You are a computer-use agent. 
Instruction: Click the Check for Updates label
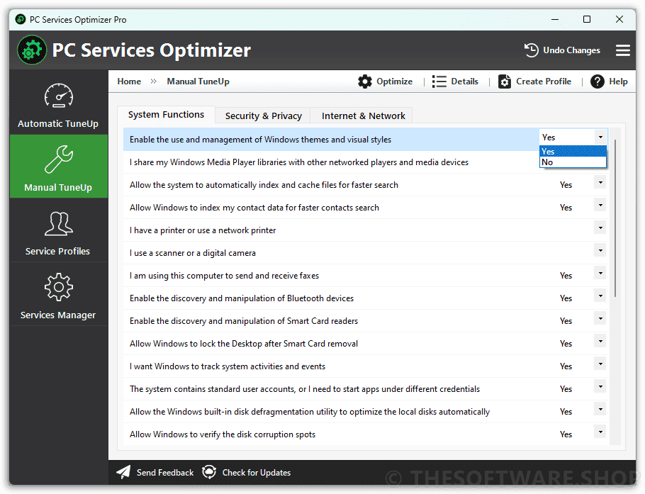click(257, 473)
